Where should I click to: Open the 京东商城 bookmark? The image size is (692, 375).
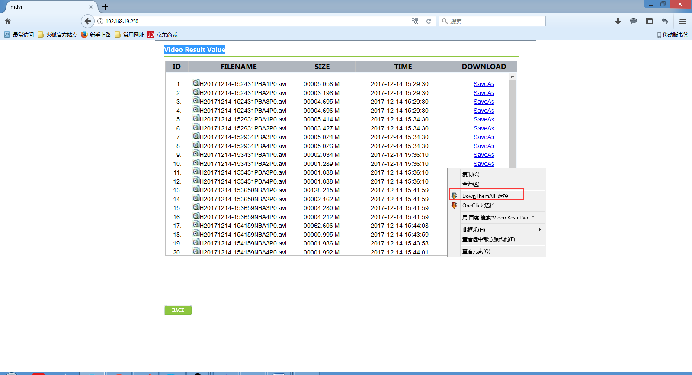(163, 35)
